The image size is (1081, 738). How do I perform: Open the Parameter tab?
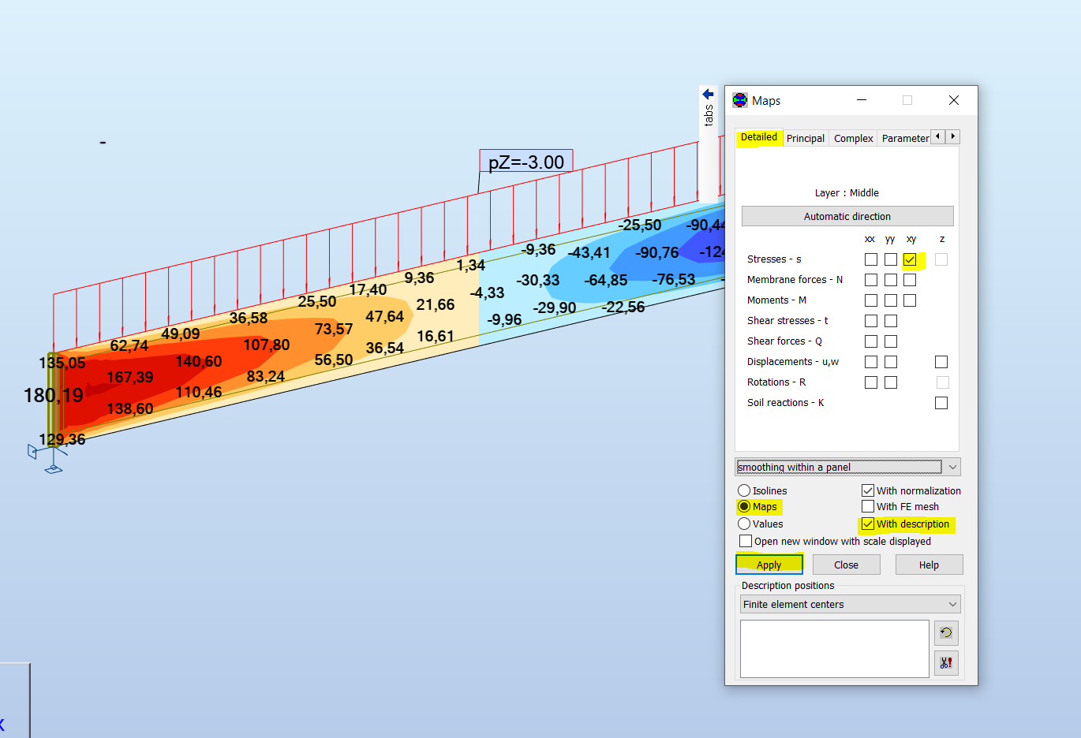(x=904, y=138)
